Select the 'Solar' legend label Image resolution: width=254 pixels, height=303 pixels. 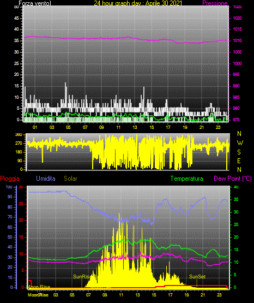tap(71, 179)
